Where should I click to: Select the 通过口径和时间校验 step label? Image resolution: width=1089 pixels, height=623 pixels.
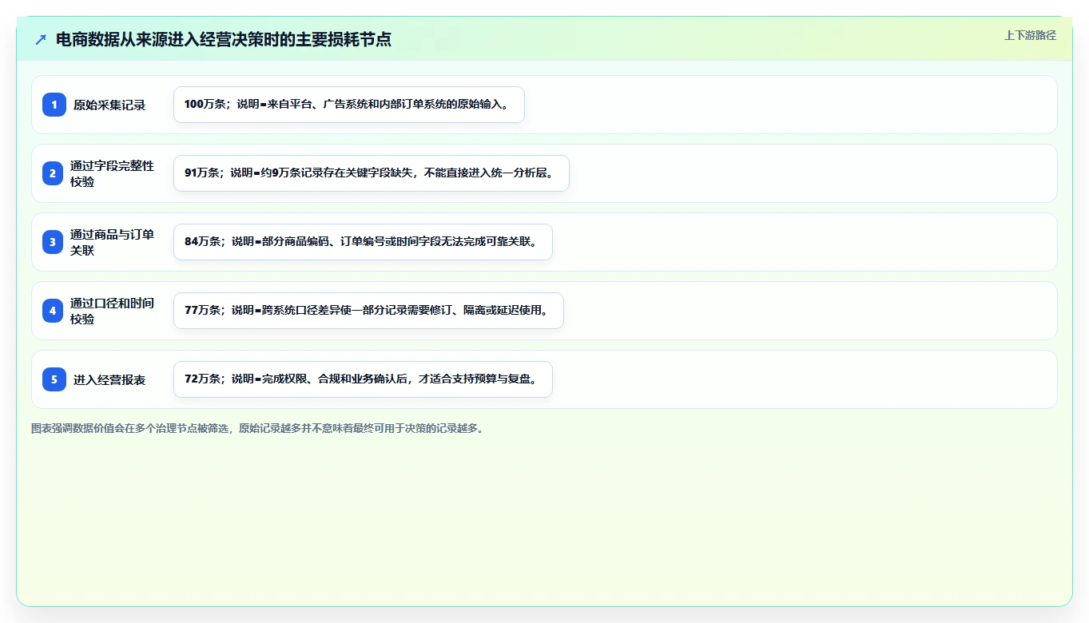pos(112,311)
